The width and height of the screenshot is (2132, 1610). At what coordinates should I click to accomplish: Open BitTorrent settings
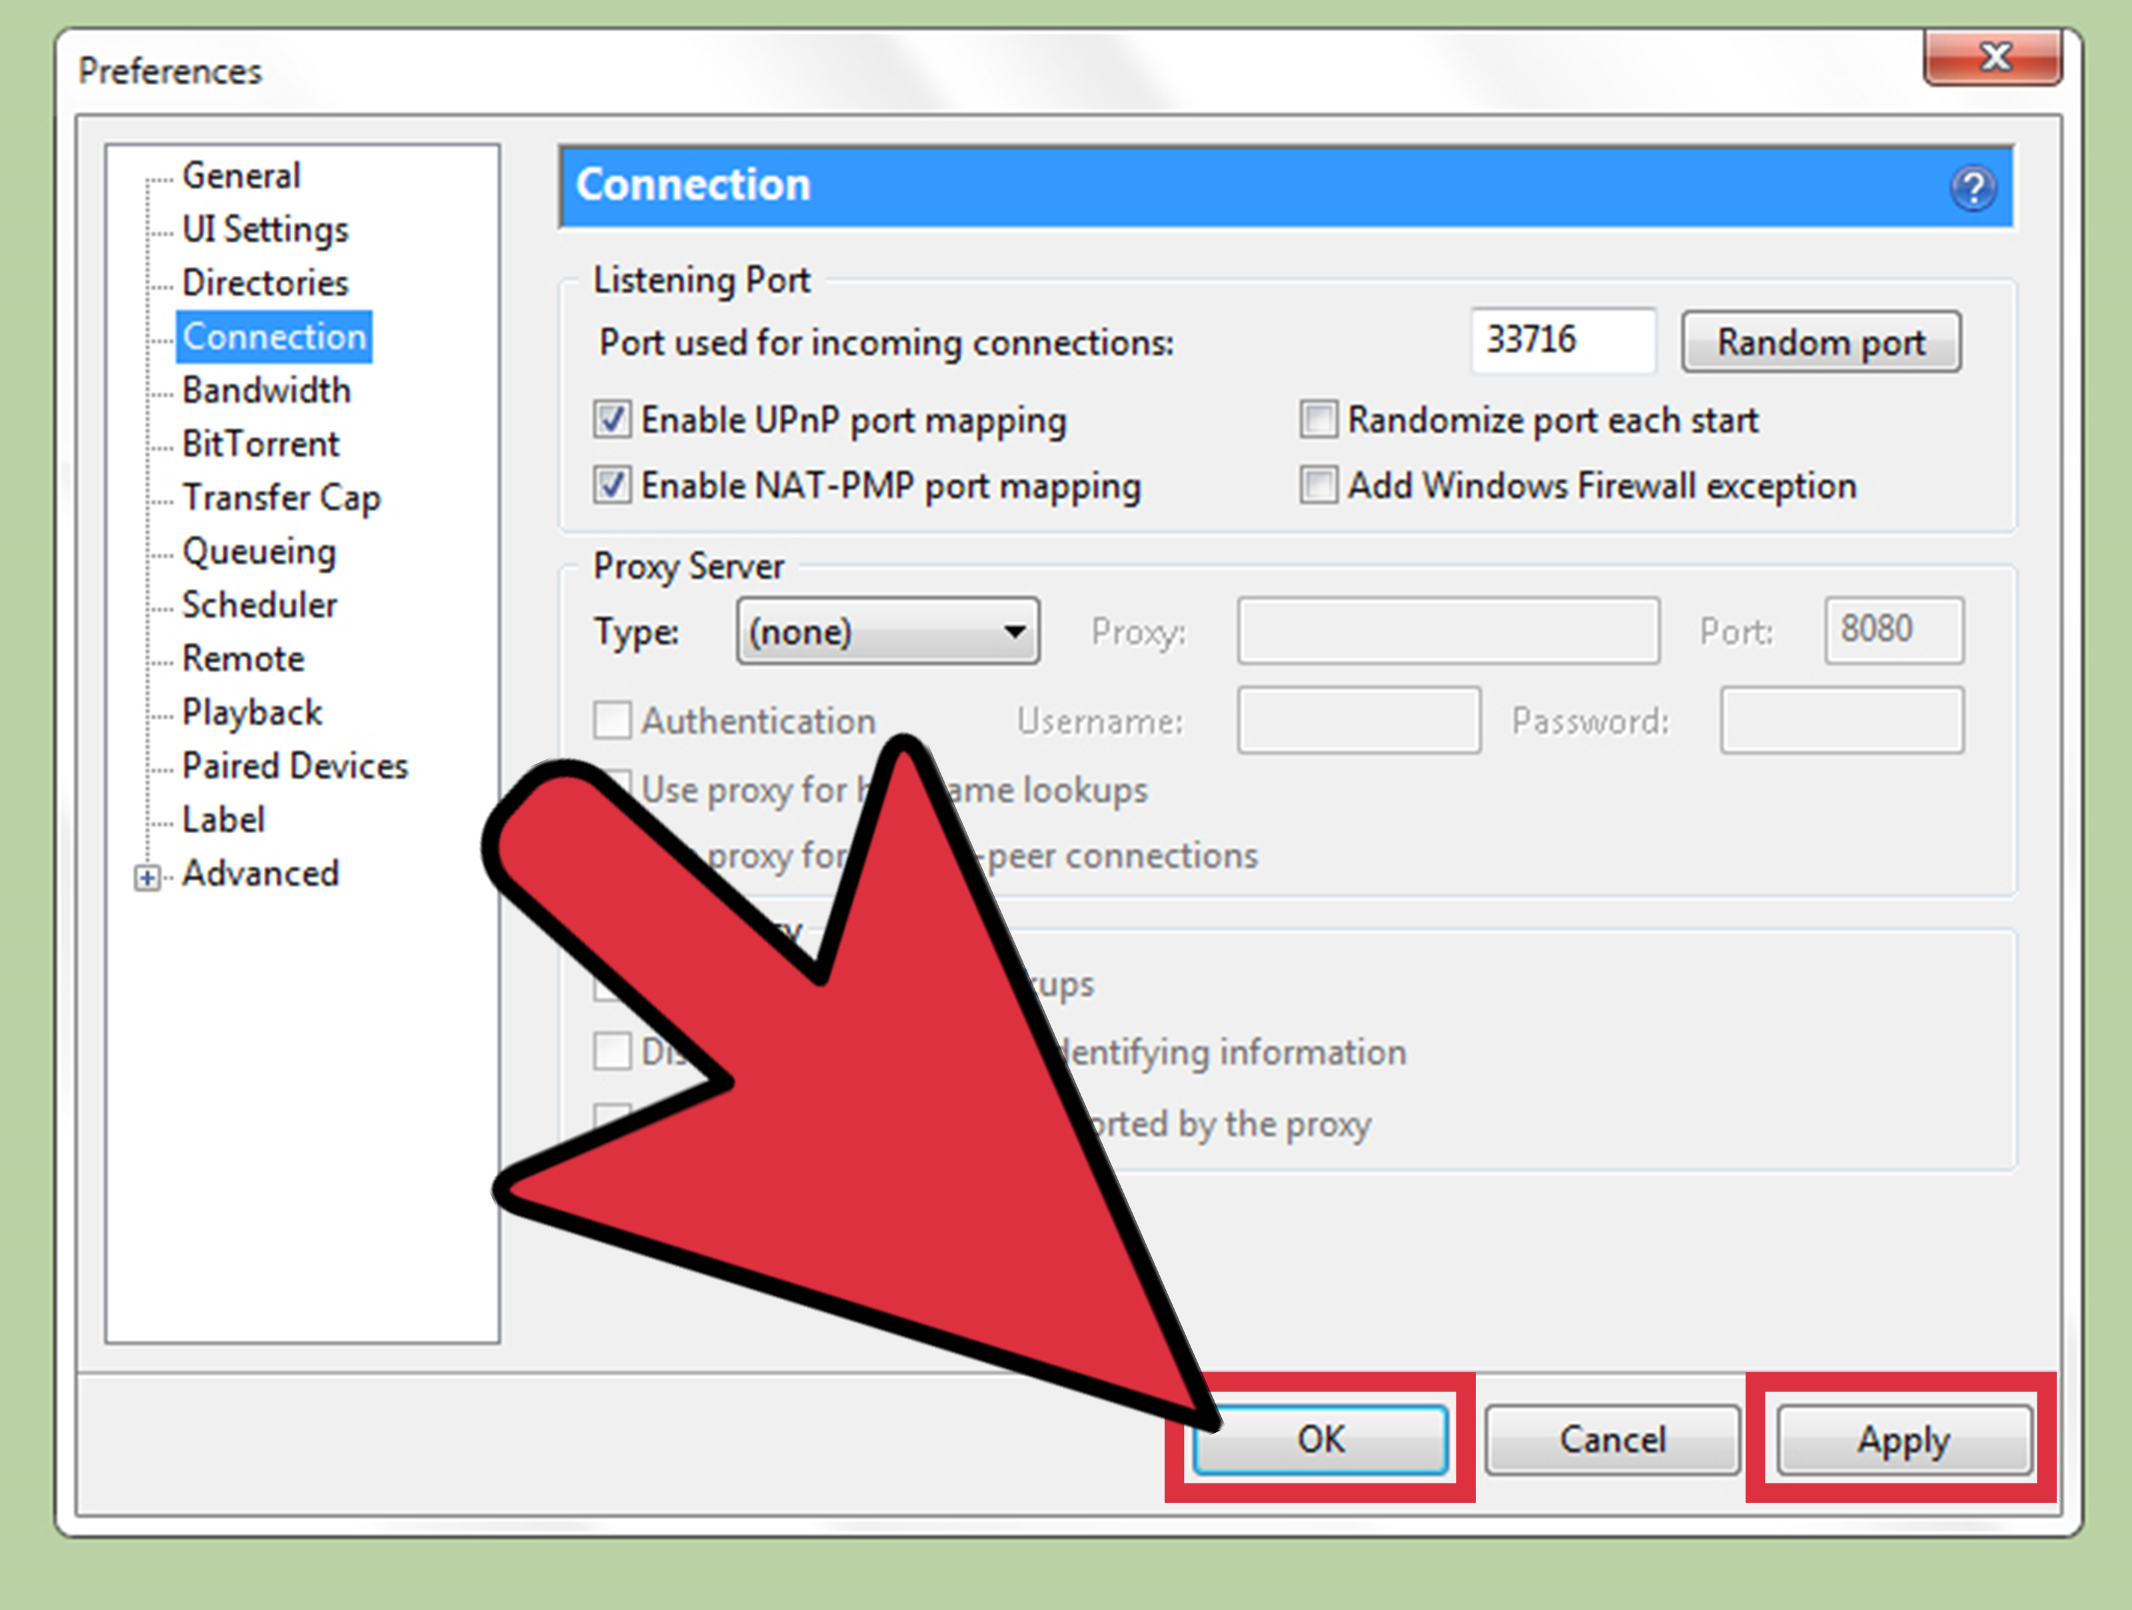click(261, 443)
